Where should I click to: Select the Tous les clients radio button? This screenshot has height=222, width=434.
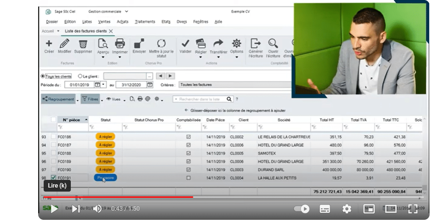click(x=43, y=76)
